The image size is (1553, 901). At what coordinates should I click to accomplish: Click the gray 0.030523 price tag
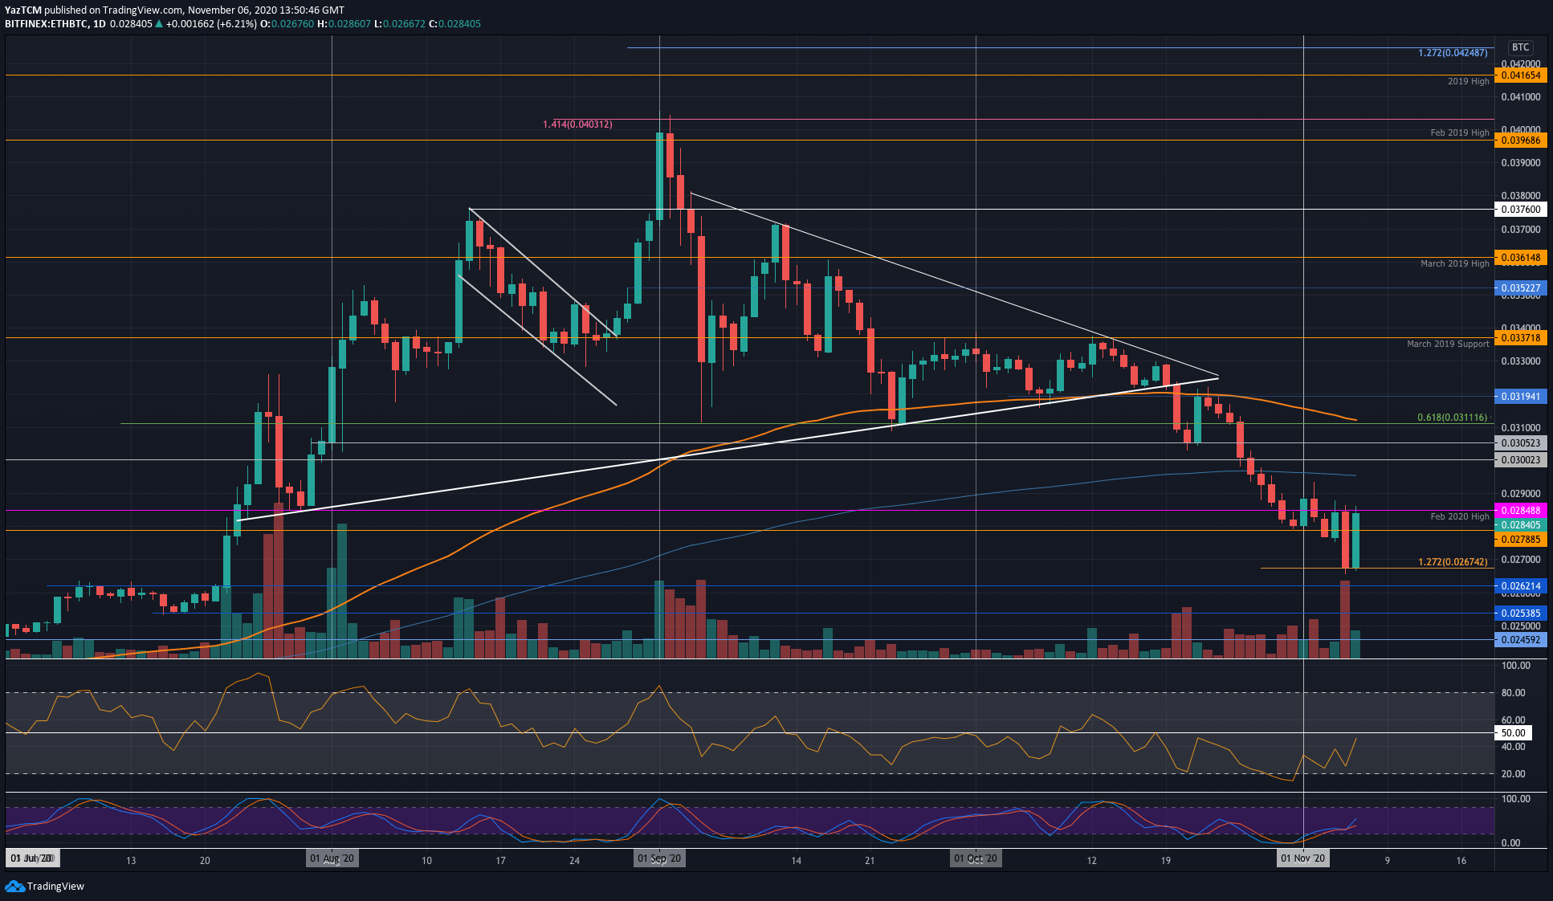[x=1520, y=443]
